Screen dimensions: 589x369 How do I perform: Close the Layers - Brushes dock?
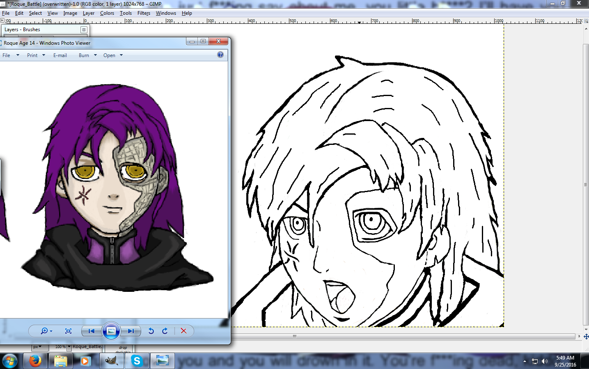[84, 30]
